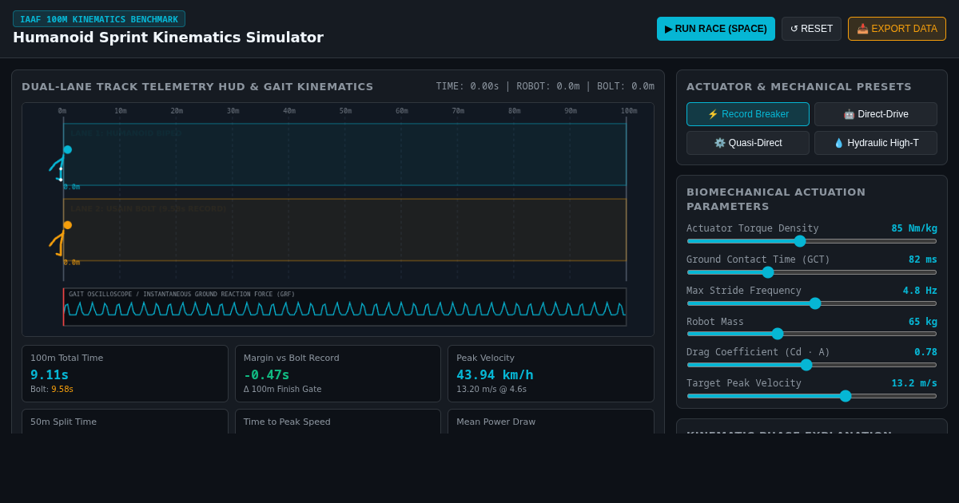Image resolution: width=959 pixels, height=503 pixels.
Task: Click the -0.47s margin value
Action: 267,374
